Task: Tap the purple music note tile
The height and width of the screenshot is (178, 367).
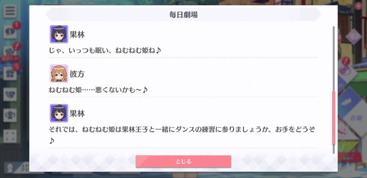Action: 346,71
